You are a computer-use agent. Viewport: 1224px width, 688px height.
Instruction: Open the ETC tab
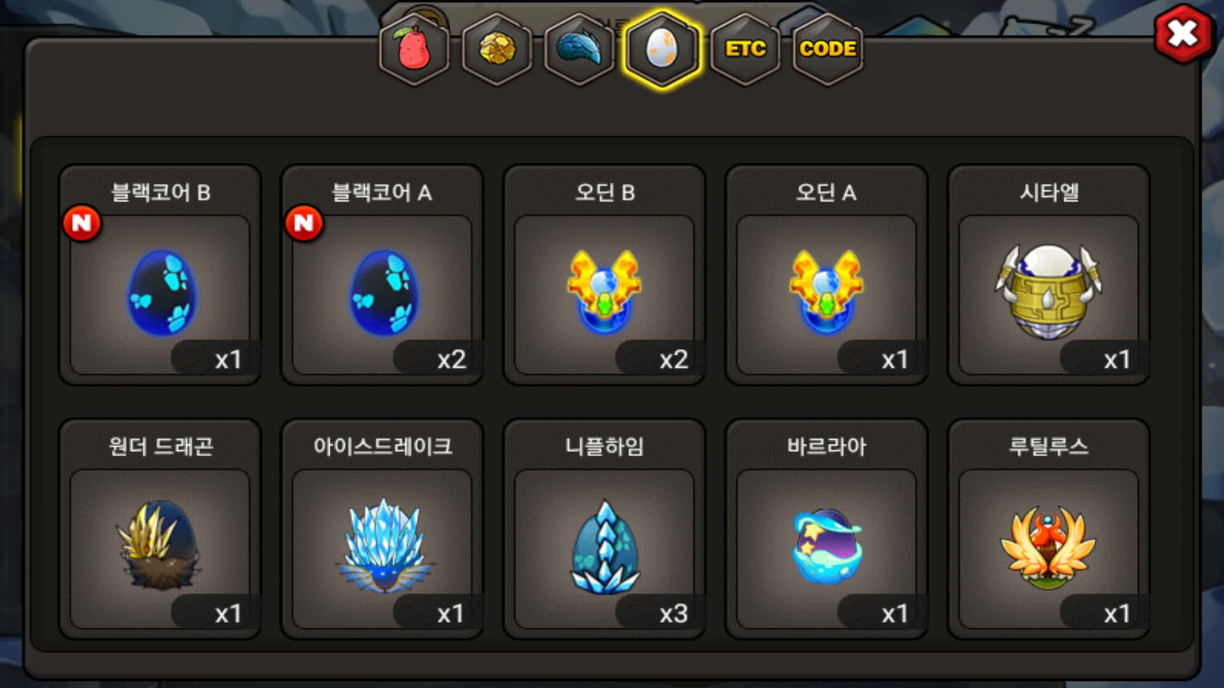coord(745,49)
